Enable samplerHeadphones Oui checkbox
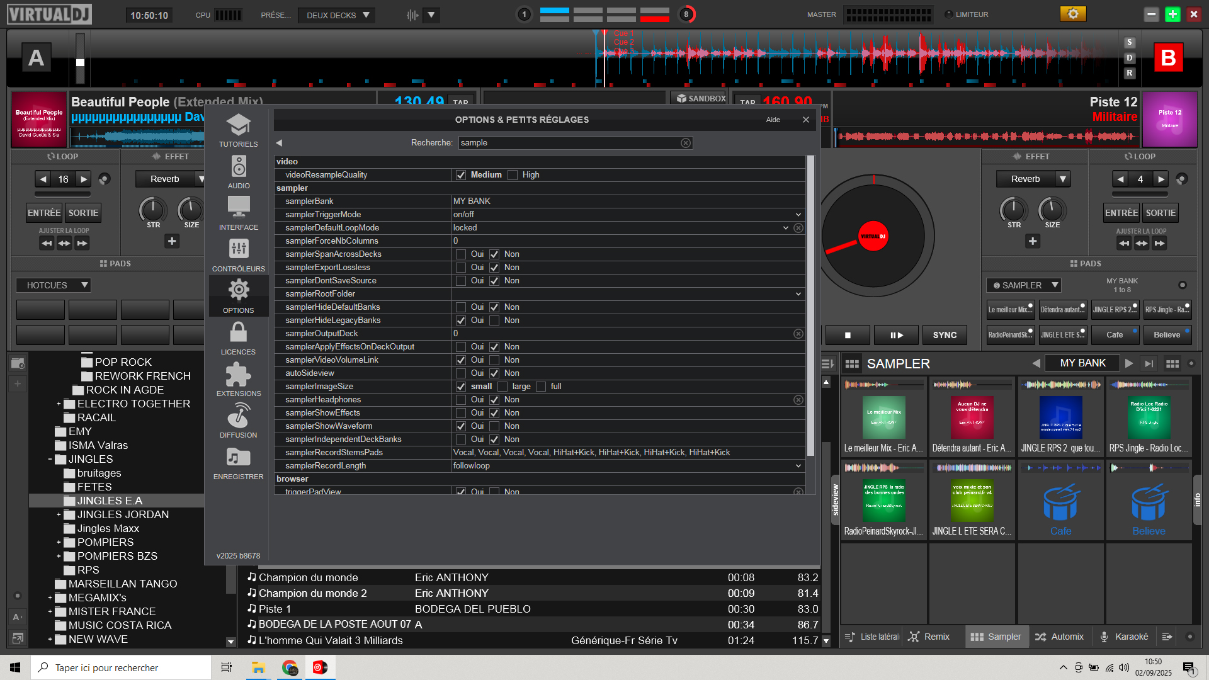 coord(461,400)
